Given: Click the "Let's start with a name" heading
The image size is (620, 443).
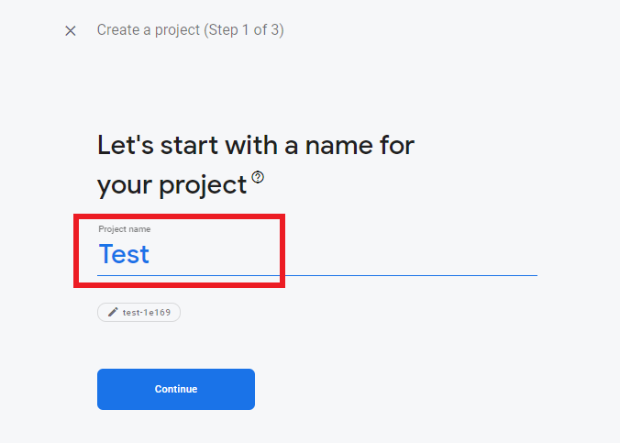Looking at the screenshot, I should coord(256,145).
